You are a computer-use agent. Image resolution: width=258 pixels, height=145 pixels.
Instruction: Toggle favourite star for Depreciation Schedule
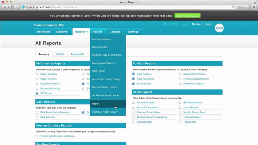point(180,74)
